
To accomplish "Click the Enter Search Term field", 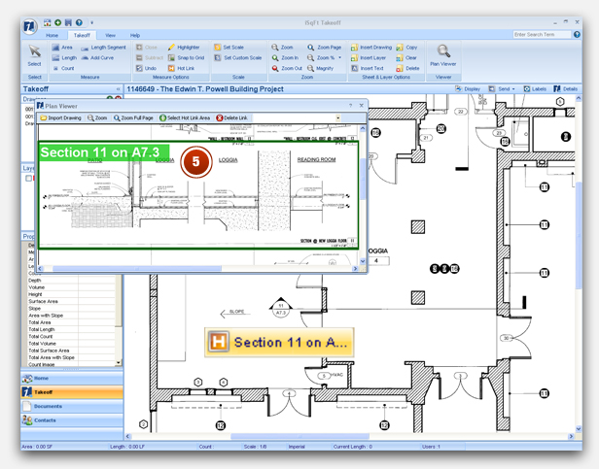I will click(x=542, y=34).
